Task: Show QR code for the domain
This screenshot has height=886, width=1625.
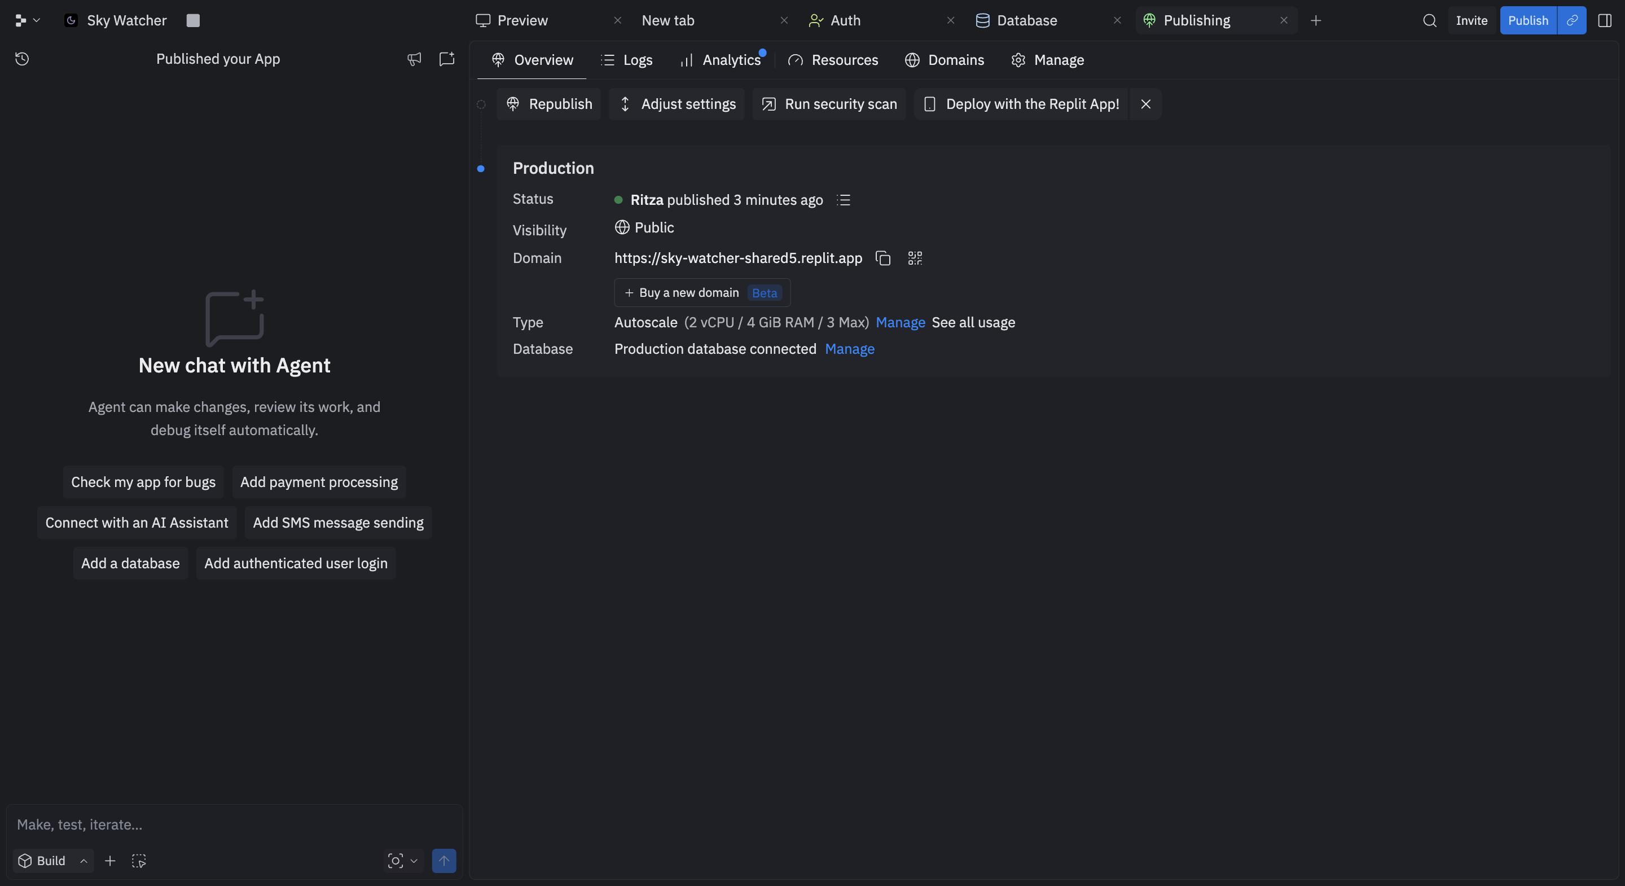Action: point(915,258)
